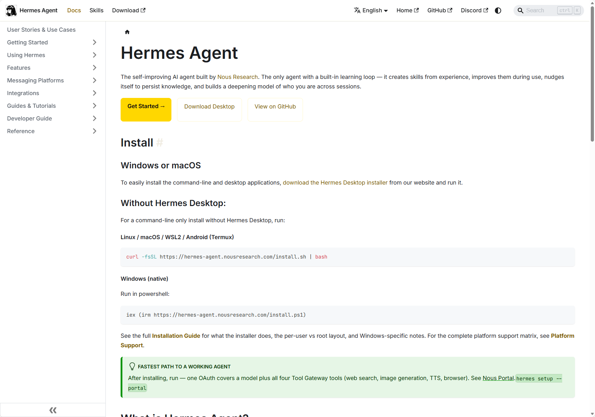Click the PowerShell iex install command
595x417 pixels.
click(x=348, y=315)
